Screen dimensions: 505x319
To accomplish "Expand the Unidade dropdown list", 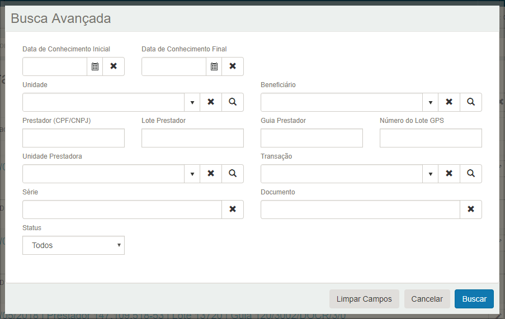I will [x=192, y=102].
